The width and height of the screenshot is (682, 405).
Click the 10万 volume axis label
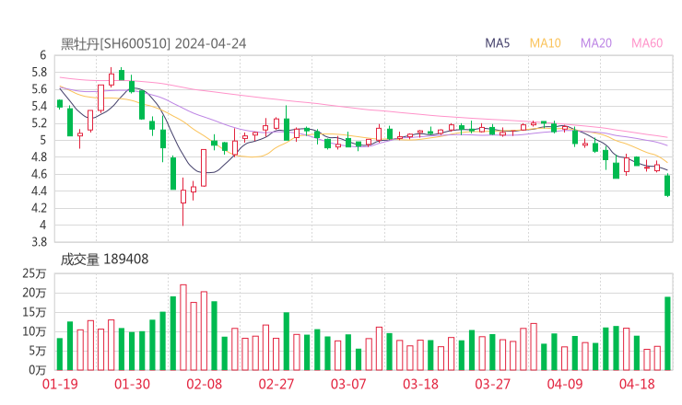tap(34, 332)
